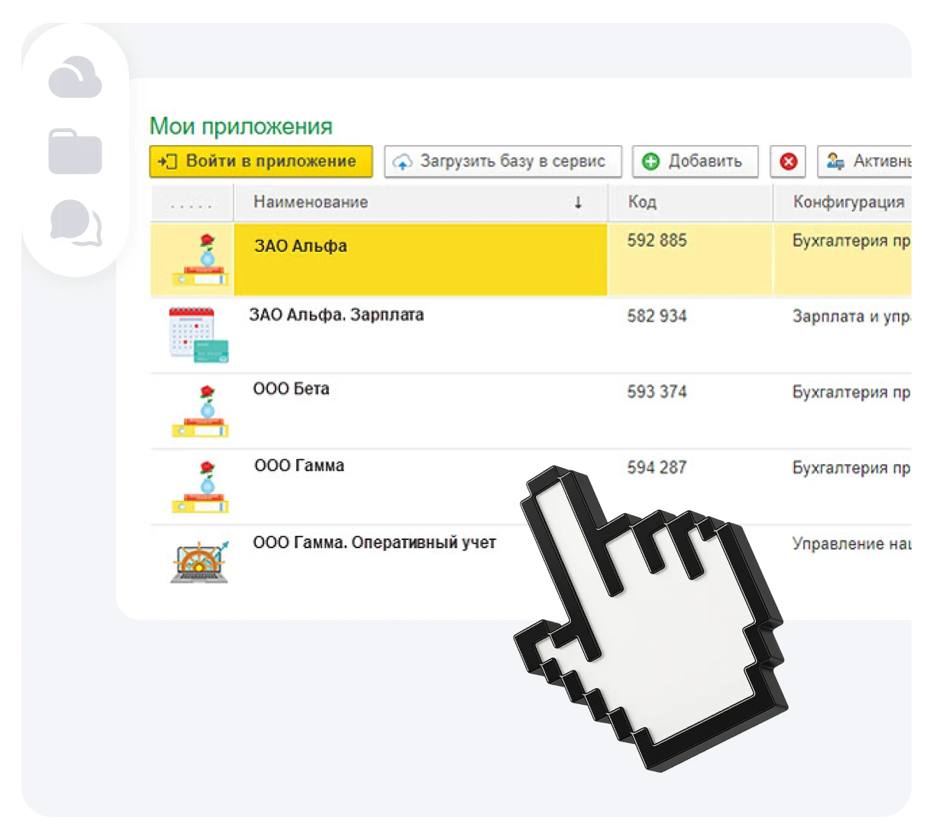Click the cloud icon in sidebar

pos(75,78)
